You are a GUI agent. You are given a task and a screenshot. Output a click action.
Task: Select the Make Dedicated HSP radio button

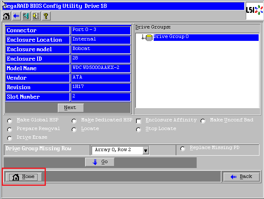tap(74, 121)
